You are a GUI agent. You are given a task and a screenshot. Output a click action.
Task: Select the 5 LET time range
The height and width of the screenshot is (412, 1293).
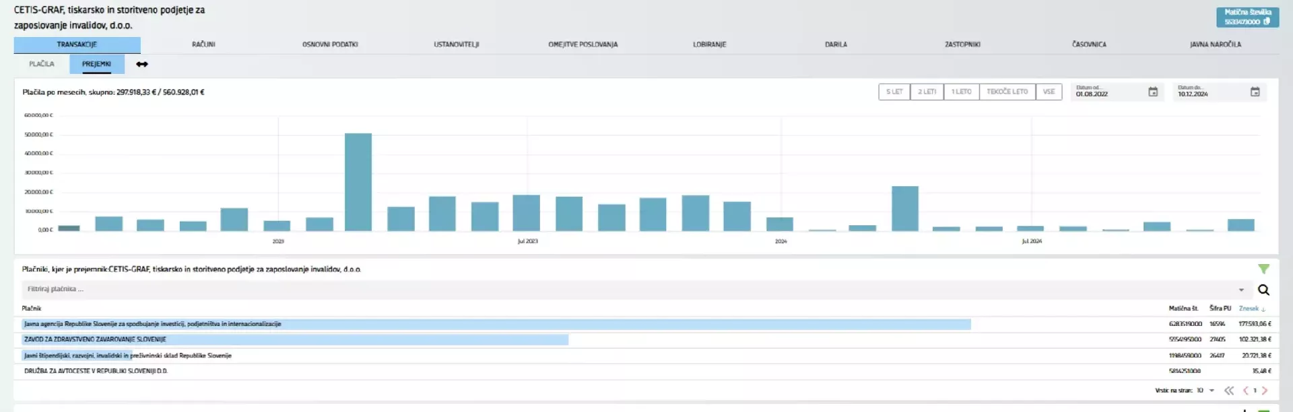[x=894, y=92]
